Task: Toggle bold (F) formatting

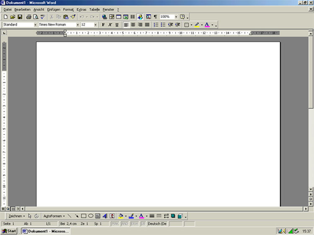Action: pos(103,25)
